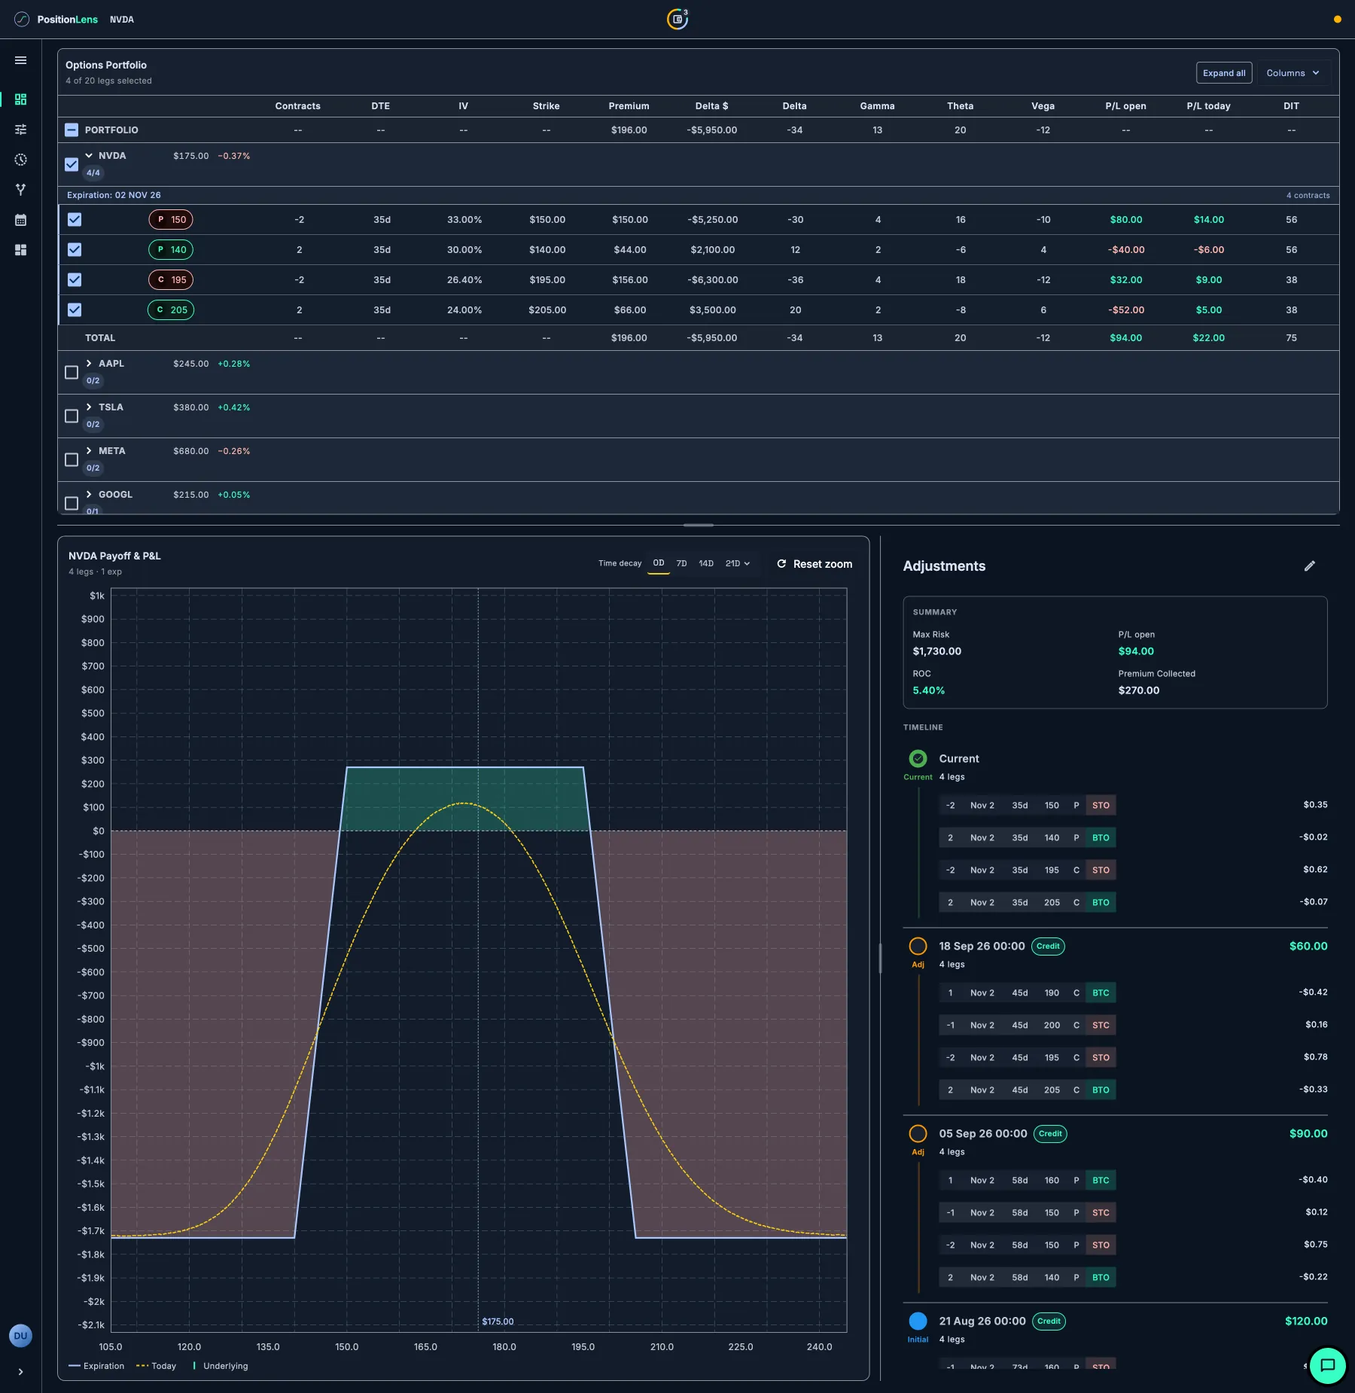
Task: Open the widgets layout icon in sidebar
Action: (20, 250)
